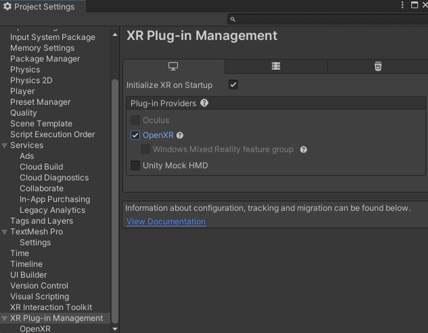The image size is (428, 333).
Task: Open Timeline settings
Action: [26, 264]
